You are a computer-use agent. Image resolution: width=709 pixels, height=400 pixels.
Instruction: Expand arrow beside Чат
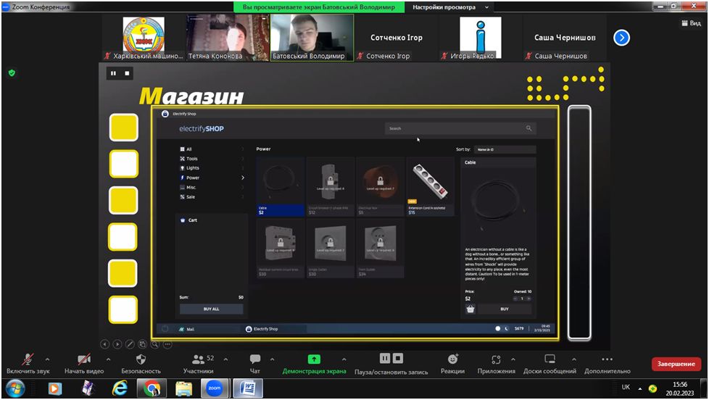(272, 359)
